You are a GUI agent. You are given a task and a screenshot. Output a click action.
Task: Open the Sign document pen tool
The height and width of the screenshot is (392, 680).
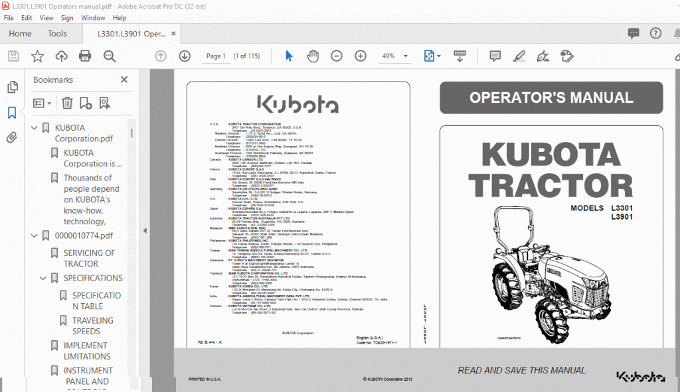(543, 56)
